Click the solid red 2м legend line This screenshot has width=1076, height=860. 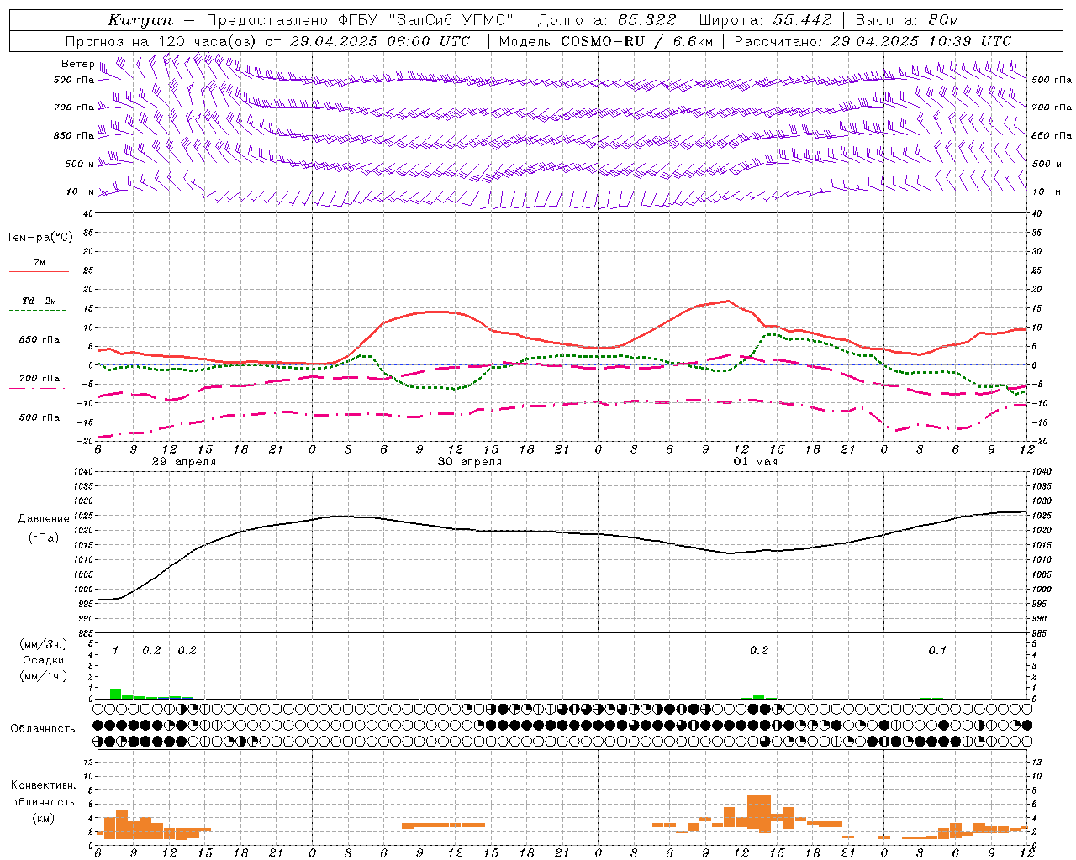[39, 272]
